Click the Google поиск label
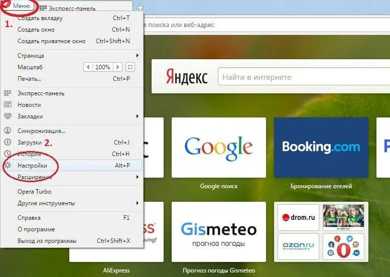The width and height of the screenshot is (390, 277). pos(219,186)
